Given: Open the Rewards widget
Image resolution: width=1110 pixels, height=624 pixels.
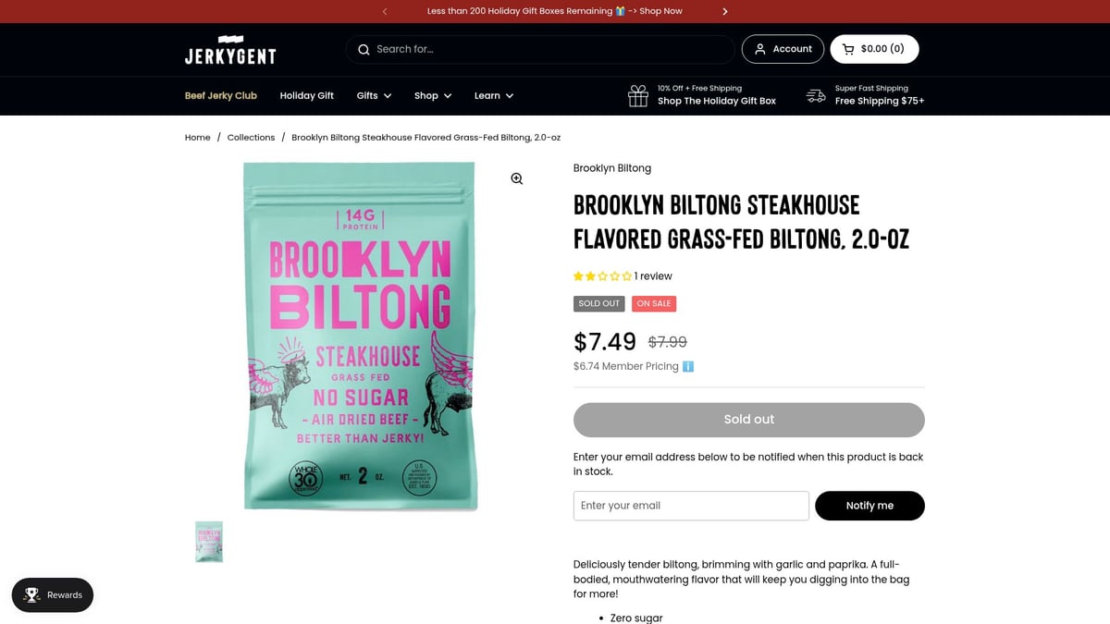Looking at the screenshot, I should (x=52, y=595).
